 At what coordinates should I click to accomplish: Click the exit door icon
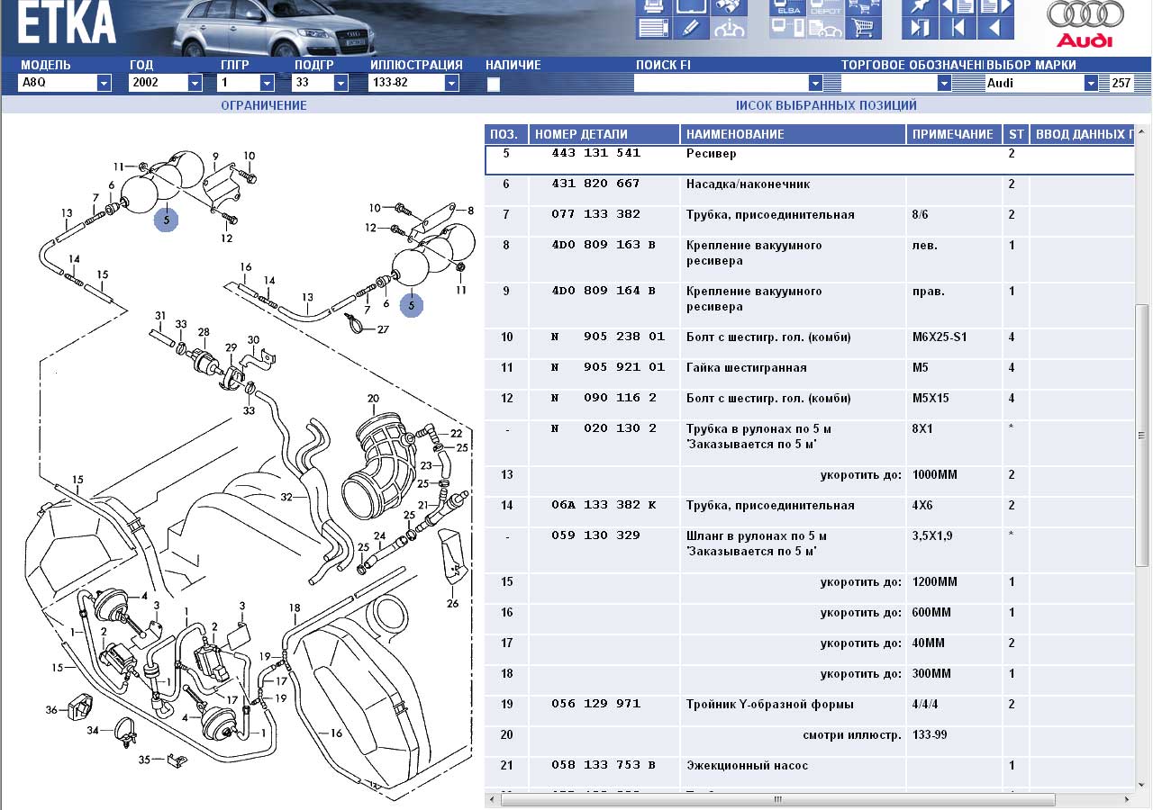[x=920, y=28]
